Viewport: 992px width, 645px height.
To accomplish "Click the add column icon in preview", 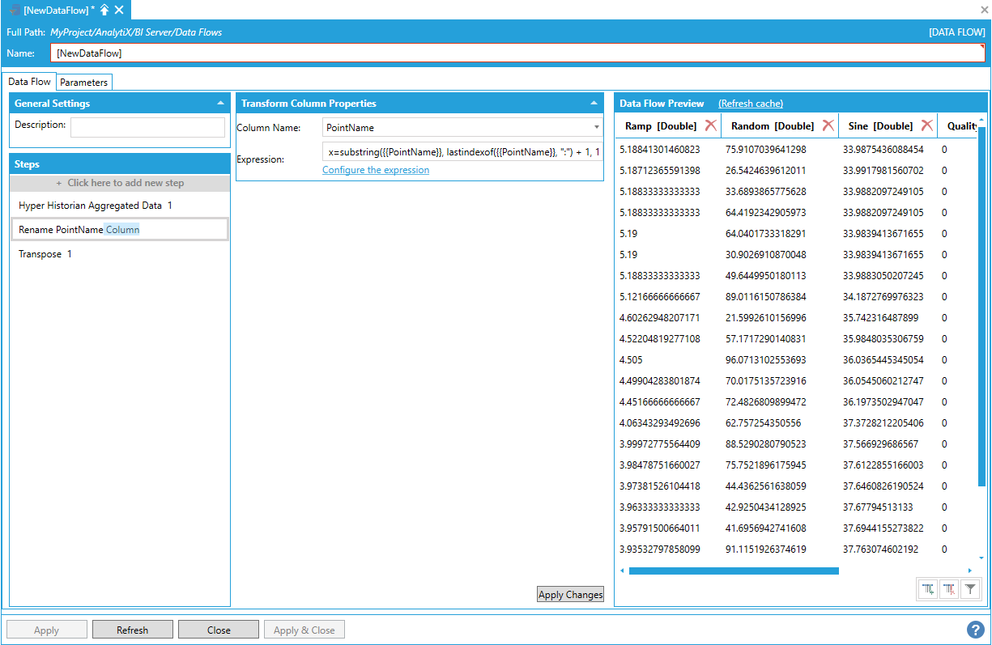I will [927, 590].
